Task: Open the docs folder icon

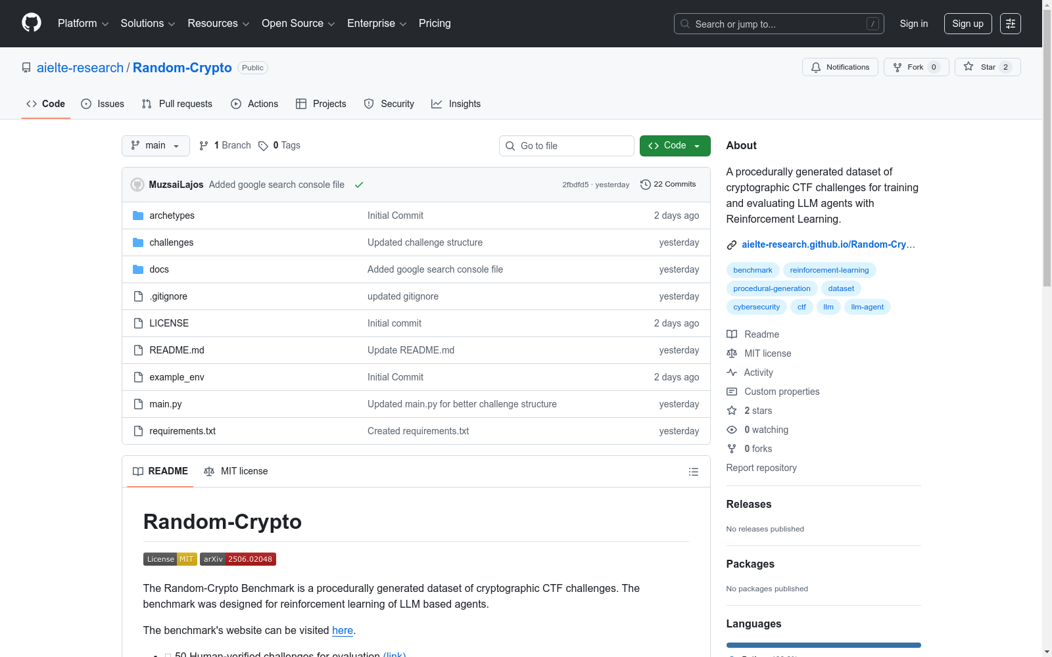Action: (138, 269)
